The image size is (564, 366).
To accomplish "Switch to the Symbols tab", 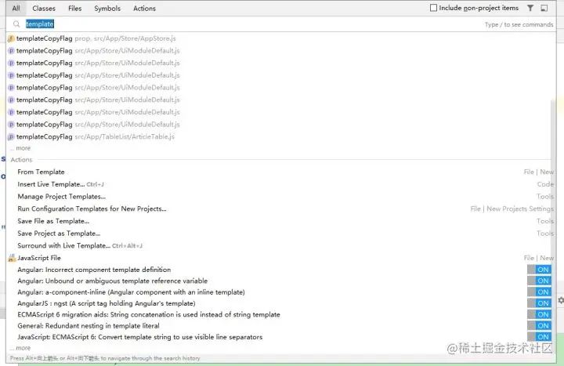I will pyautogui.click(x=107, y=9).
